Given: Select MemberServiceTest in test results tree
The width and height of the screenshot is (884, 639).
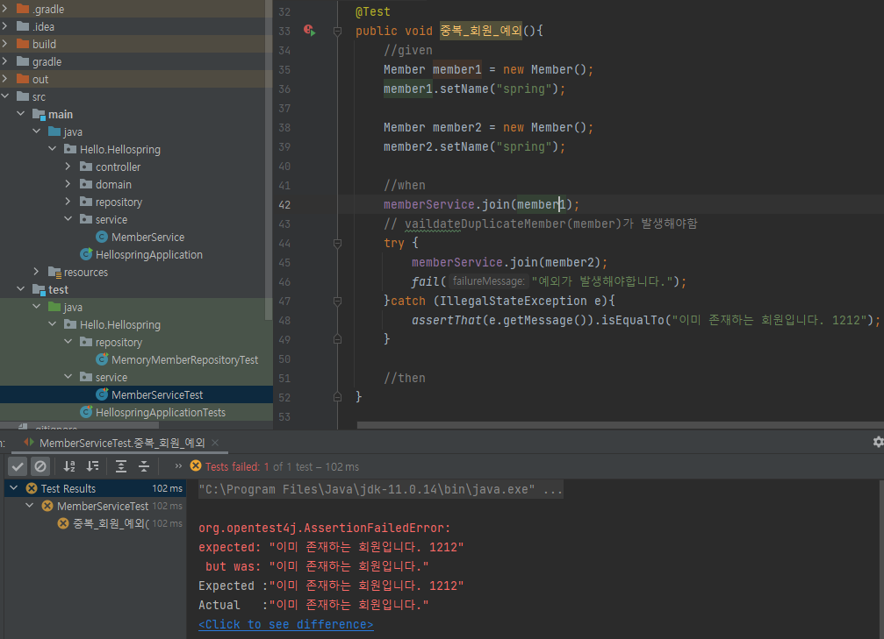Looking at the screenshot, I should pos(102,506).
